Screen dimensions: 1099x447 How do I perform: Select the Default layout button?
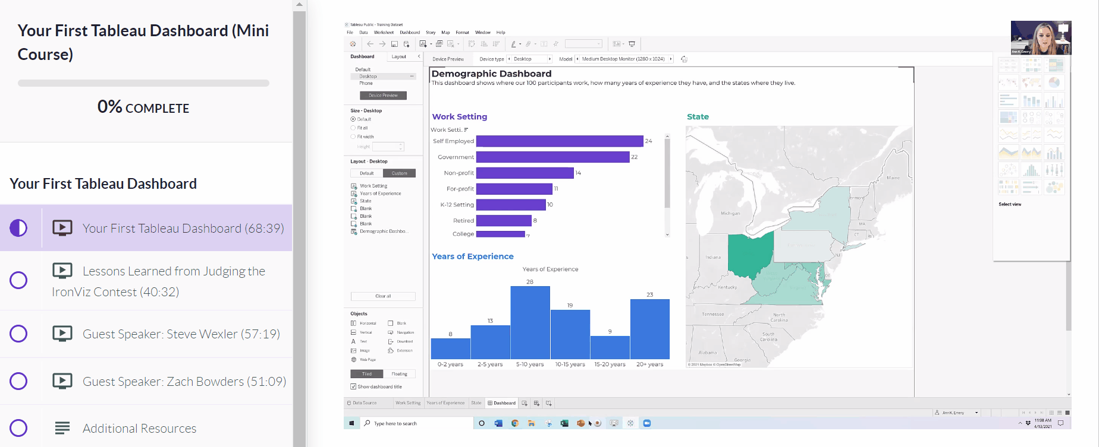(x=367, y=173)
